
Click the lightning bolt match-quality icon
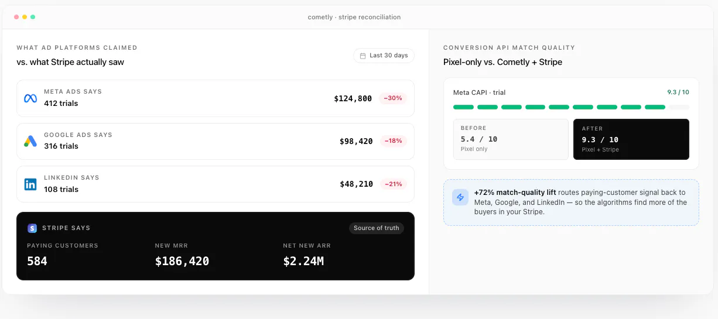[x=460, y=197]
